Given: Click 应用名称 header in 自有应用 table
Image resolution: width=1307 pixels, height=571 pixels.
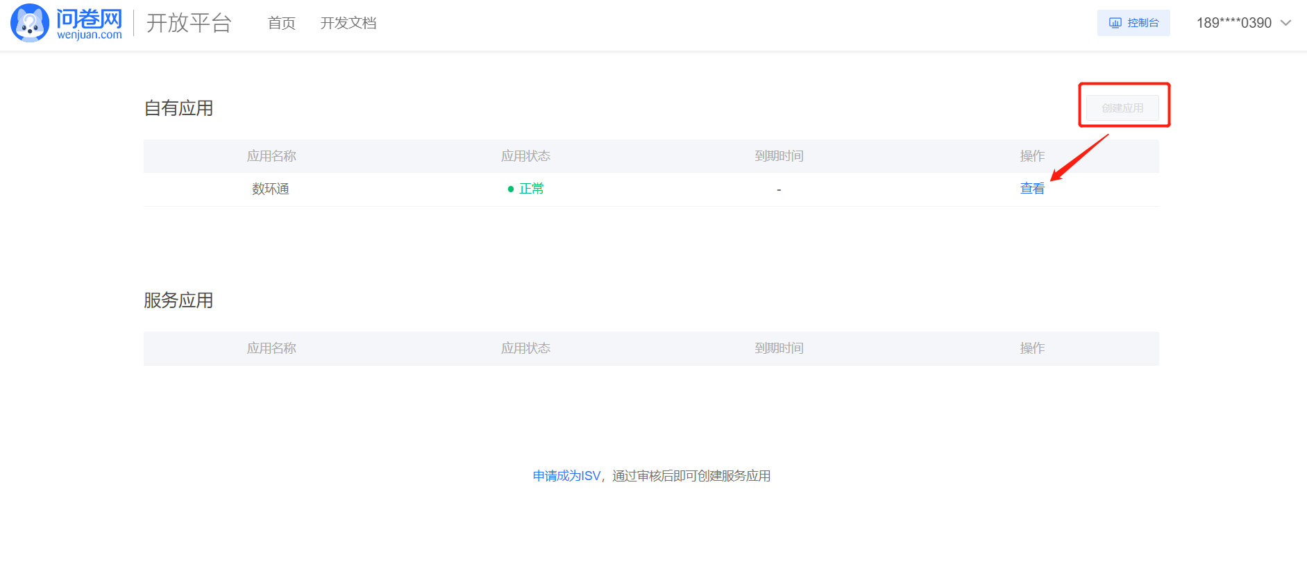Looking at the screenshot, I should [x=271, y=156].
